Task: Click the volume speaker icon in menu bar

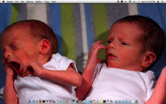Action: tap(126, 2)
